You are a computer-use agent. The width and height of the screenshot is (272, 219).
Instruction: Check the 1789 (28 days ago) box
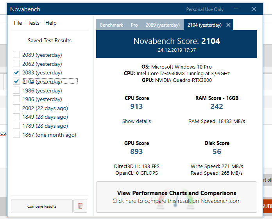click(16, 126)
